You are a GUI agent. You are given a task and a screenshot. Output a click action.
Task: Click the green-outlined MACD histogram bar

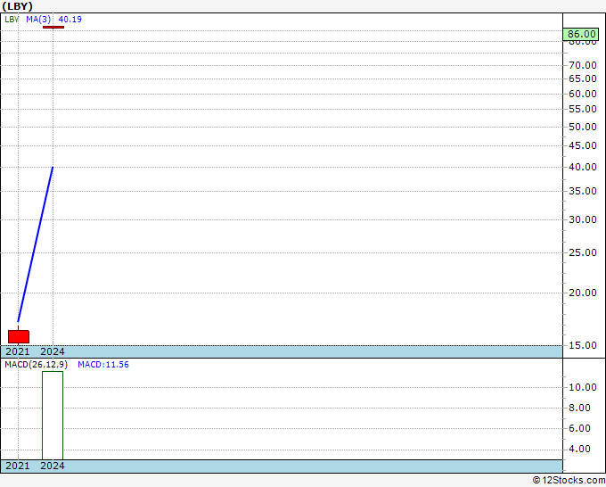click(53, 415)
